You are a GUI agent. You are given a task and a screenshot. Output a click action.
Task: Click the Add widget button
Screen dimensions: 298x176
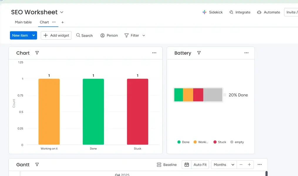pos(56,35)
